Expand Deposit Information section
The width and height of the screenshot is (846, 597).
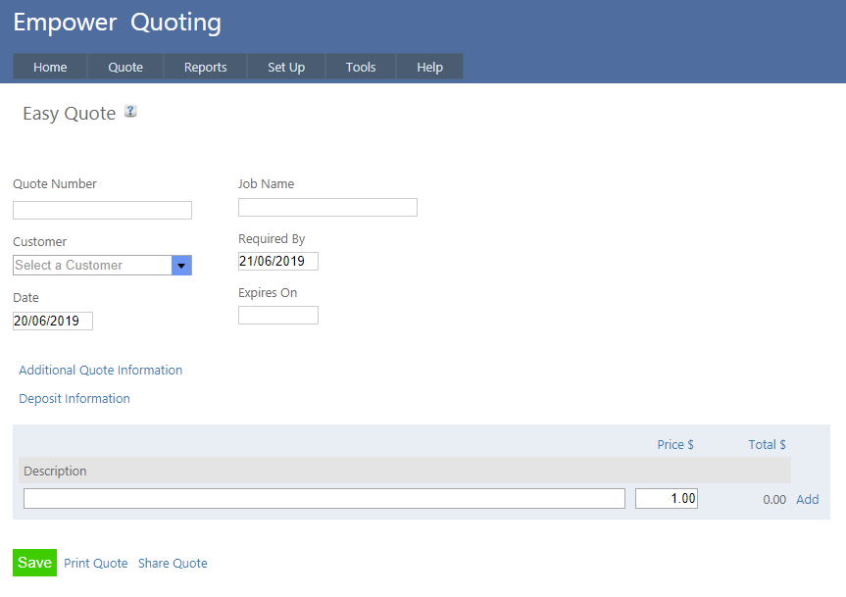click(75, 399)
